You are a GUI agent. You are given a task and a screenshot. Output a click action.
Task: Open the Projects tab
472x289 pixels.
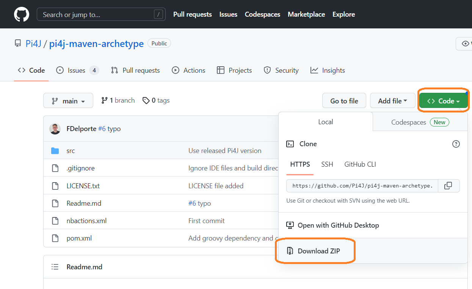[234, 70]
